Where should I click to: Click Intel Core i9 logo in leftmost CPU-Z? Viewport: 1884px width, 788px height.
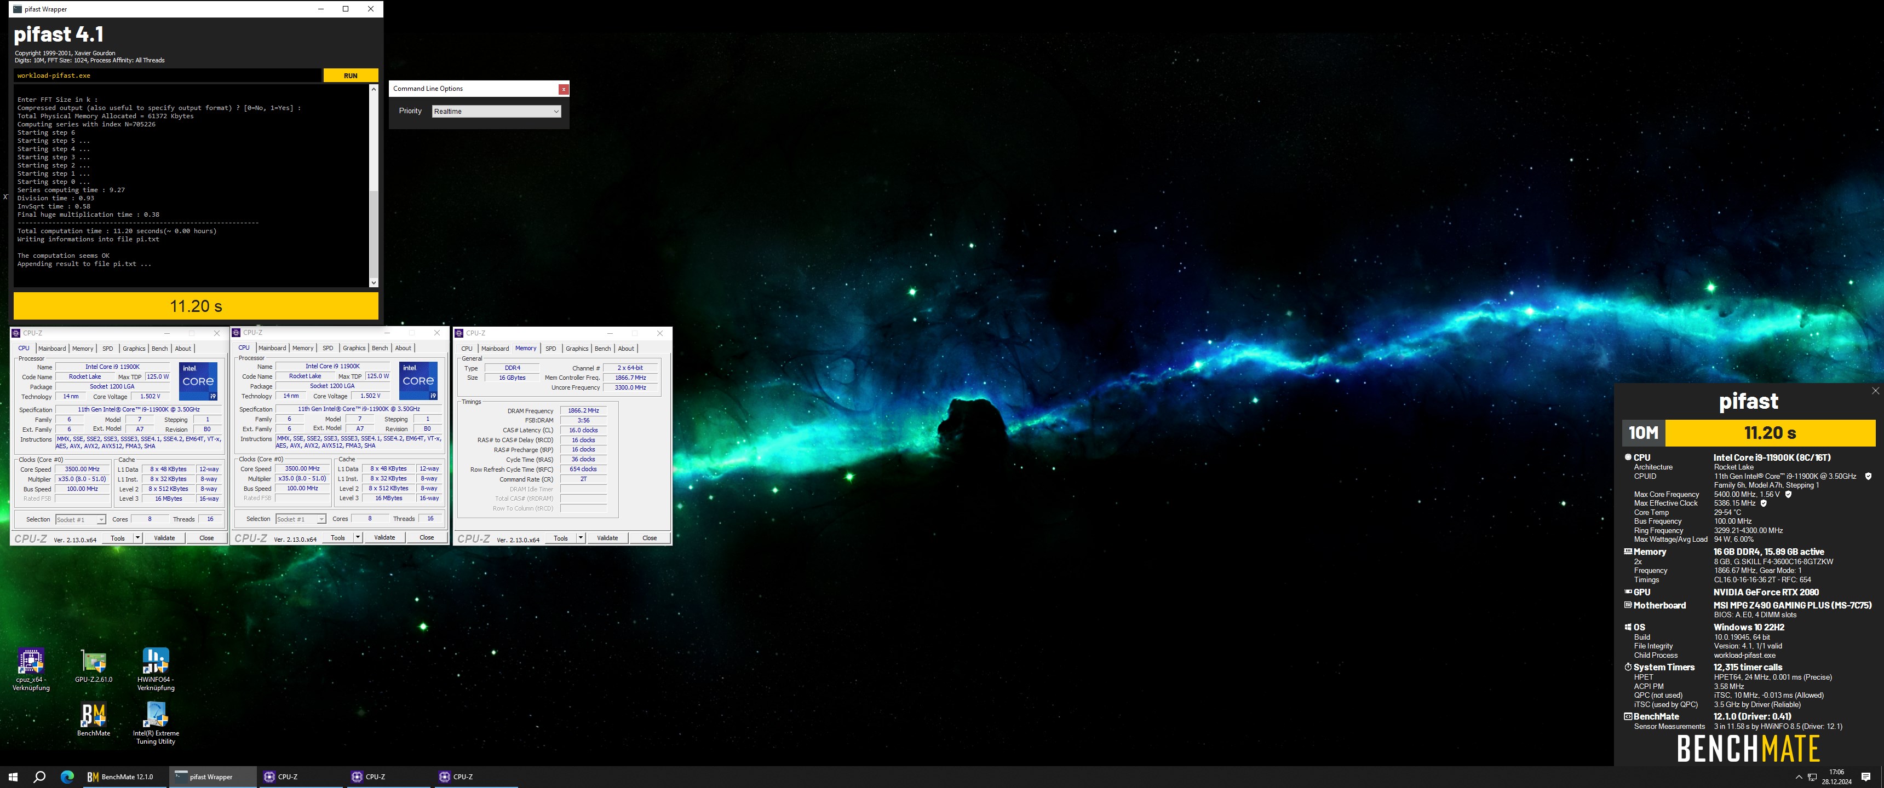(198, 381)
